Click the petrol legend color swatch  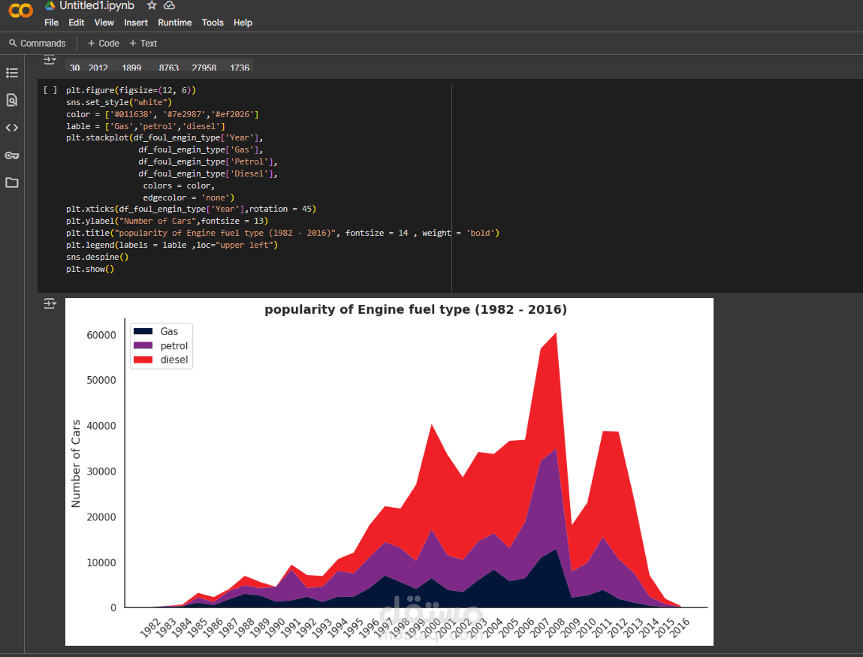pyautogui.click(x=143, y=345)
